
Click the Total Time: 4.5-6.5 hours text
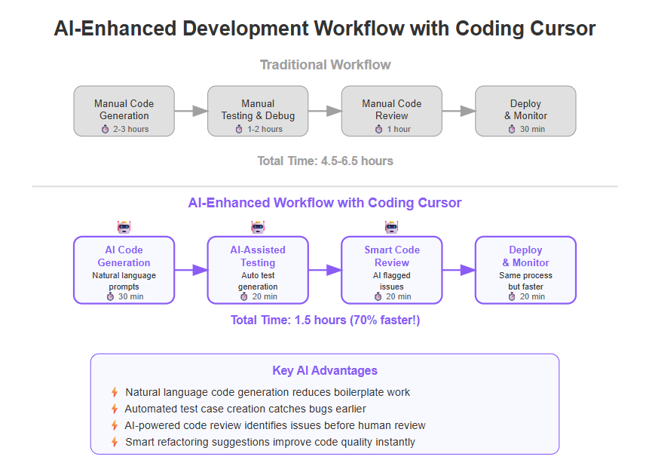[x=325, y=161]
